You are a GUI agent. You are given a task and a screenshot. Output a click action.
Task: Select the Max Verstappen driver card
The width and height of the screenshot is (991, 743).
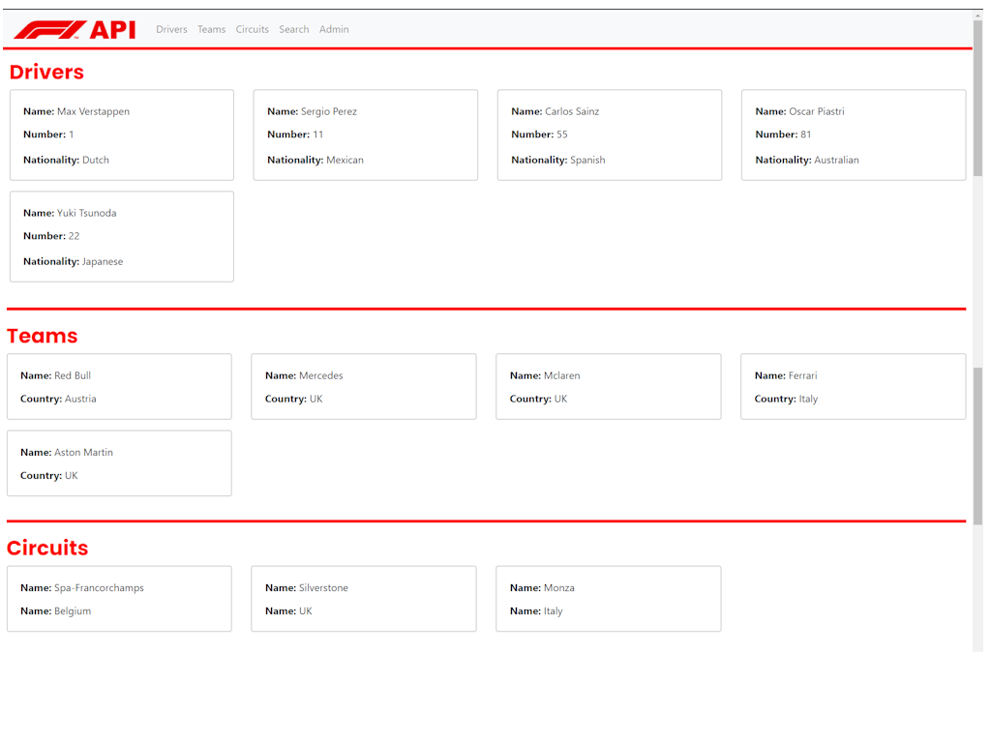click(122, 135)
